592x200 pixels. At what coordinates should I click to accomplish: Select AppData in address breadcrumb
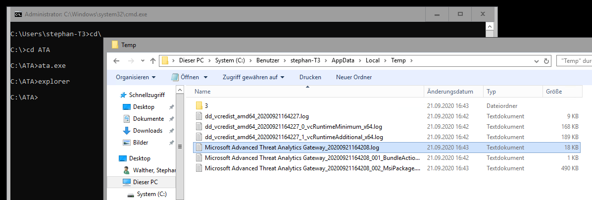click(342, 60)
